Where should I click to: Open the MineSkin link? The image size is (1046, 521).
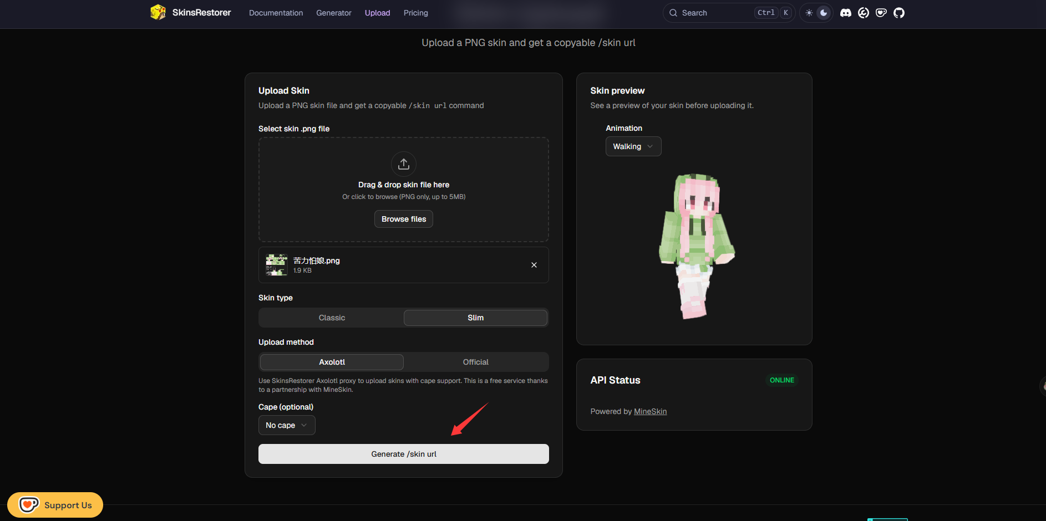tap(650, 411)
